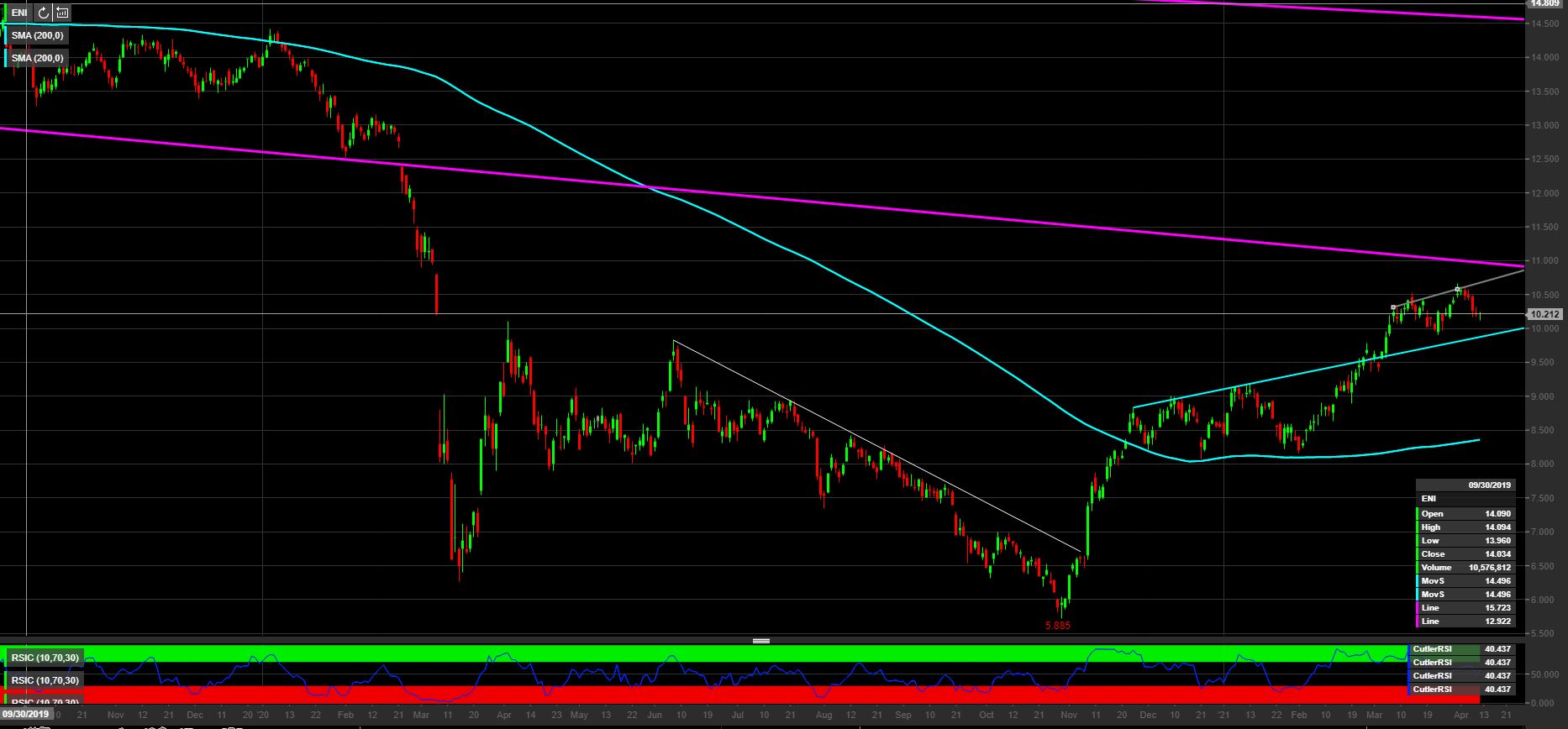1568x729 pixels.
Task: Click the refresh chart icon
Action: [x=44, y=13]
